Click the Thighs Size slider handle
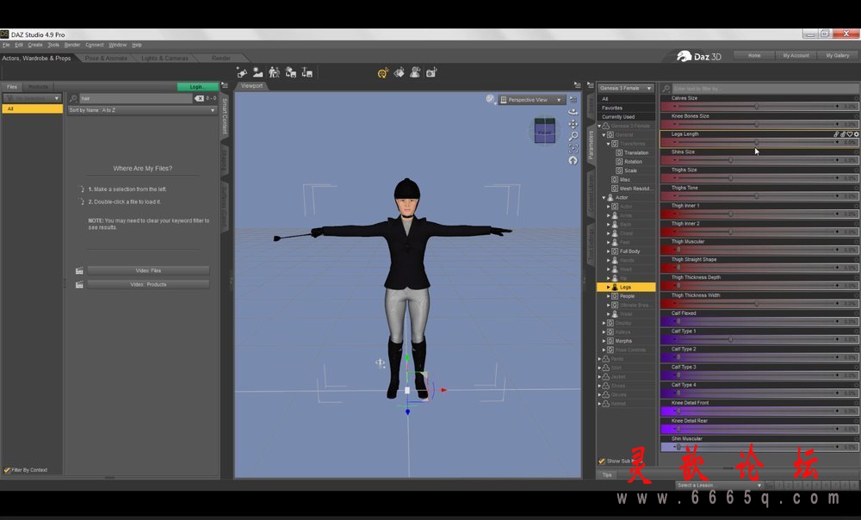Viewport: 861px width, 520px height. [731, 178]
